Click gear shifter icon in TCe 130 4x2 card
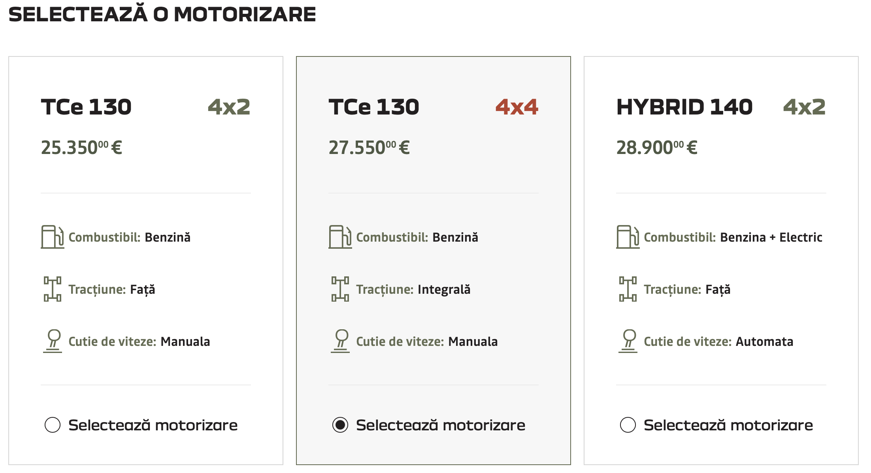 (x=53, y=341)
